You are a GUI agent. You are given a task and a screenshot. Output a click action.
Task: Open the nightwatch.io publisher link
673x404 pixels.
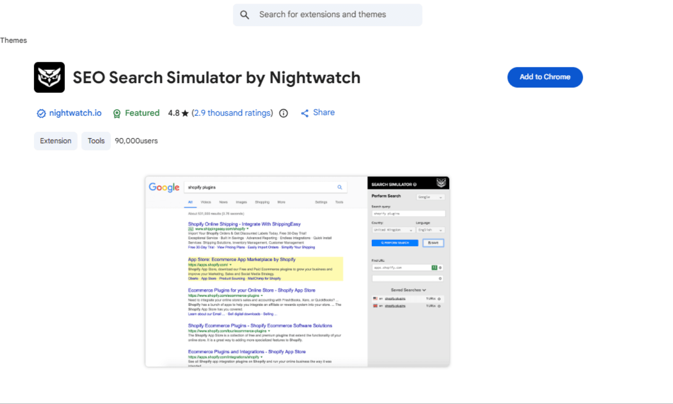[x=75, y=113]
